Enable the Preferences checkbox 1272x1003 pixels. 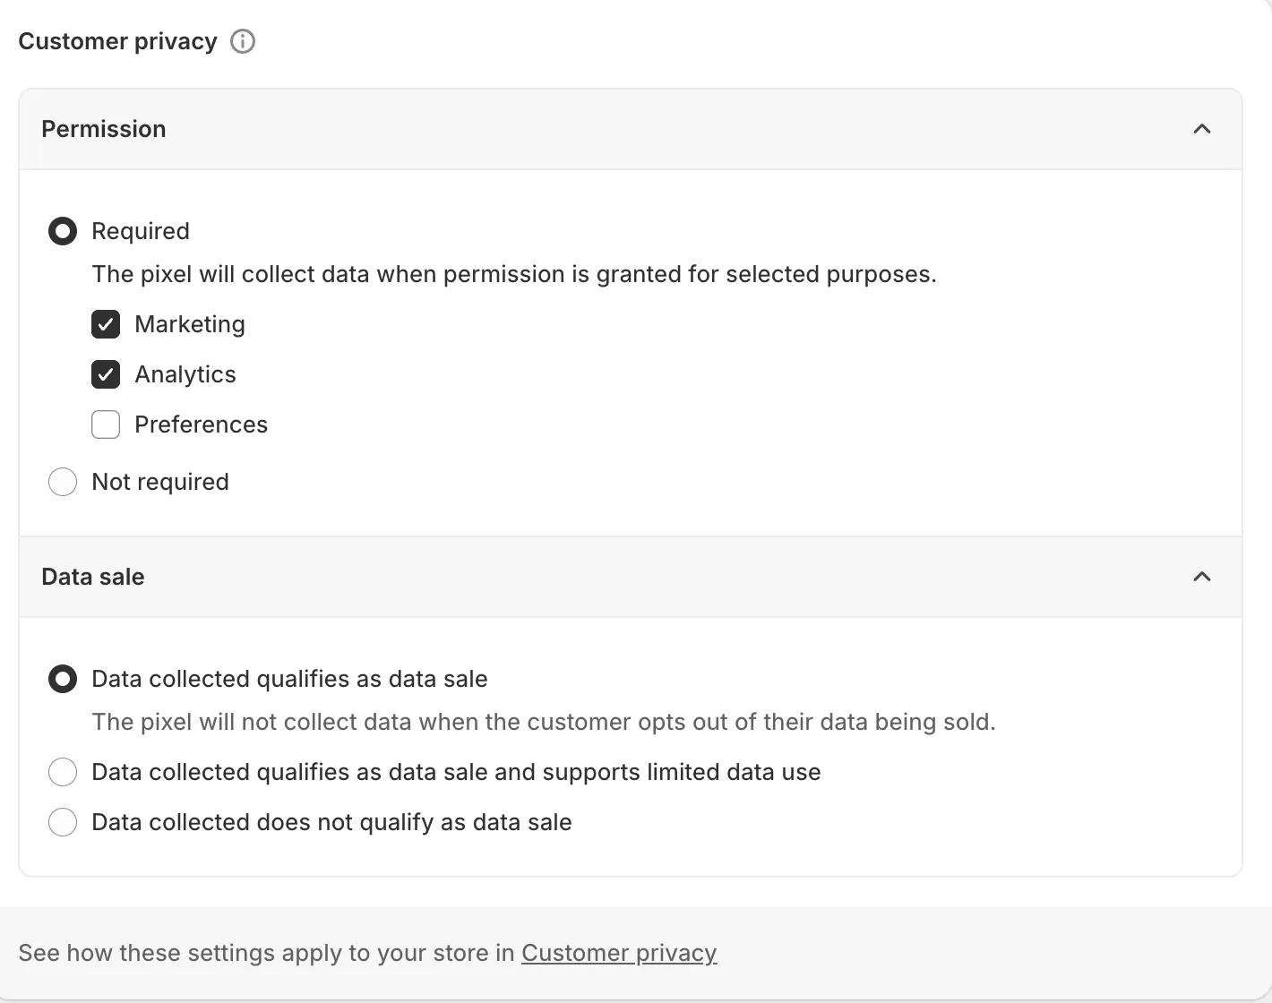pyautogui.click(x=106, y=424)
